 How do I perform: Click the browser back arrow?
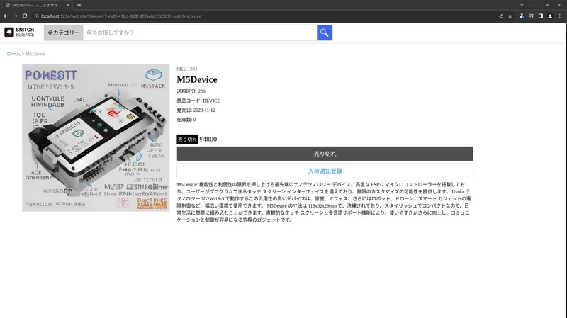coord(6,16)
